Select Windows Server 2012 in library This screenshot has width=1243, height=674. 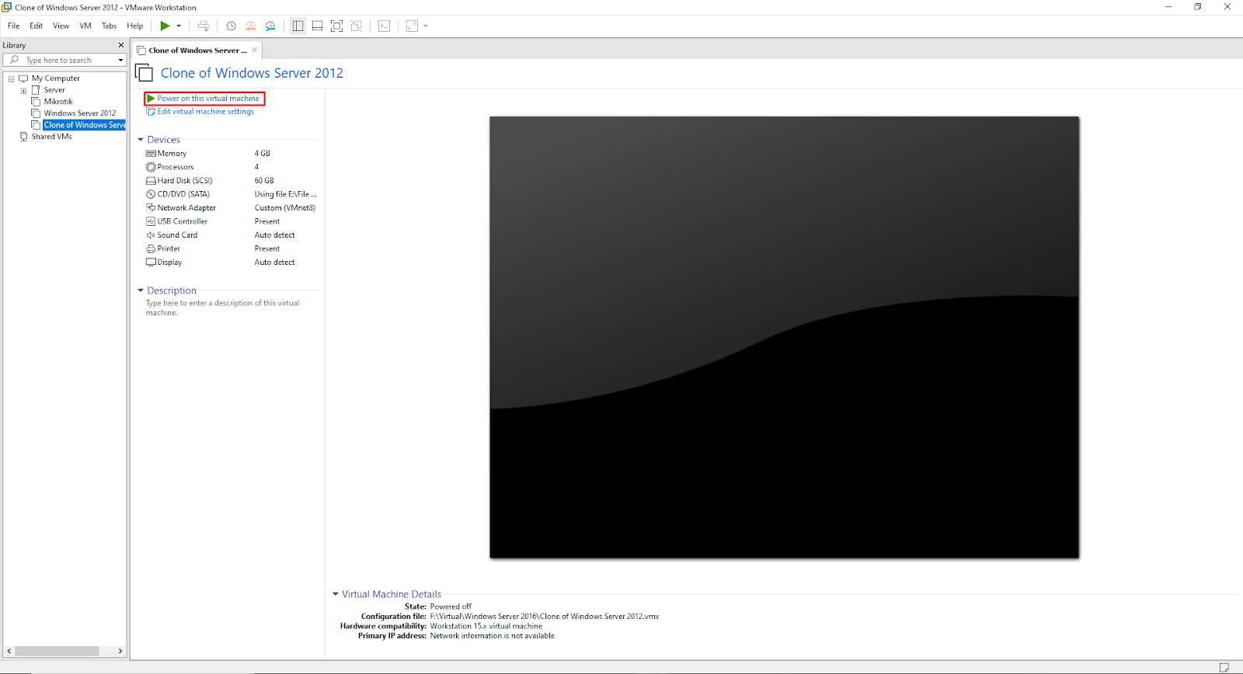click(x=80, y=113)
